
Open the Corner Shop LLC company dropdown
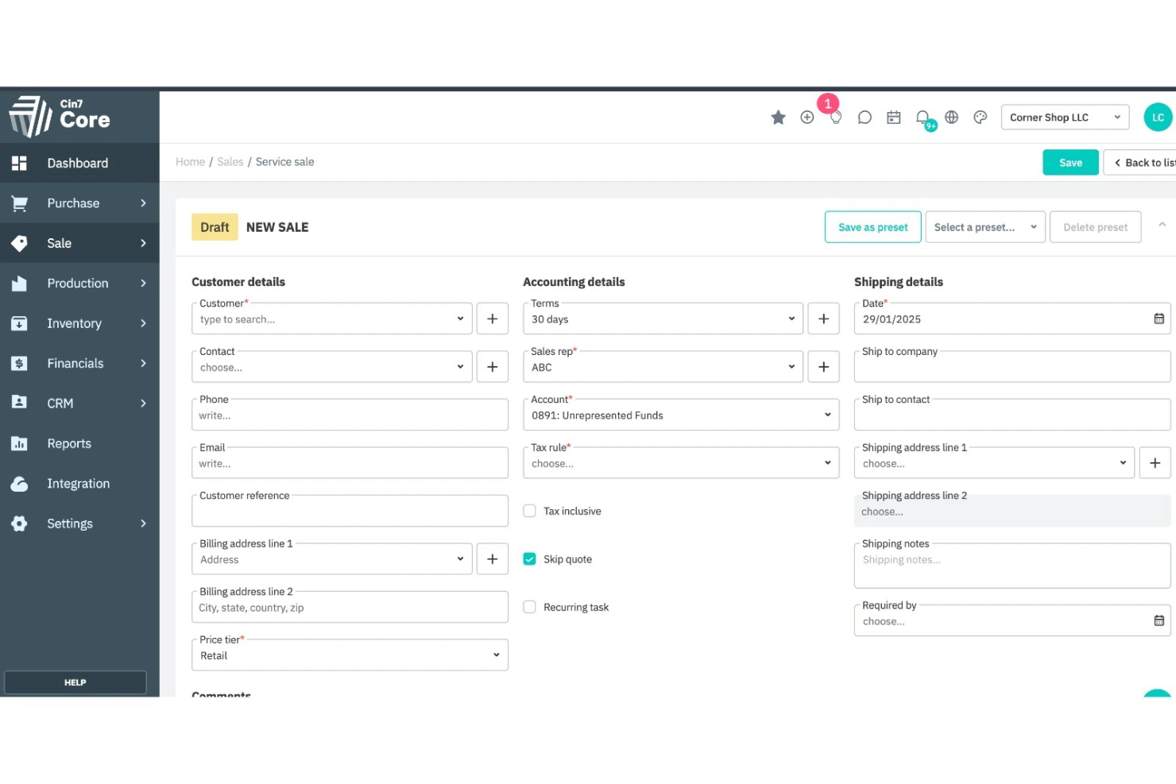[1064, 117]
